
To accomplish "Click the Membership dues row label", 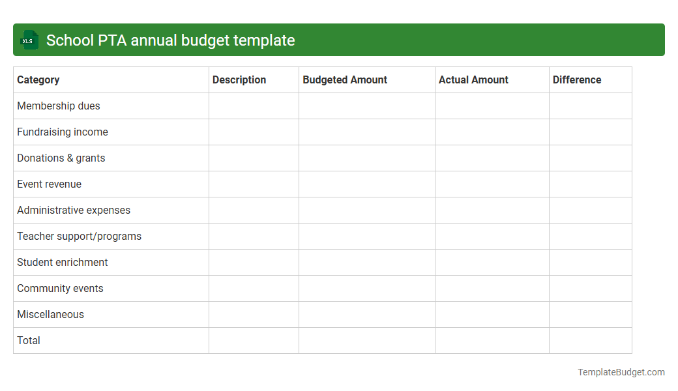I will click(59, 106).
